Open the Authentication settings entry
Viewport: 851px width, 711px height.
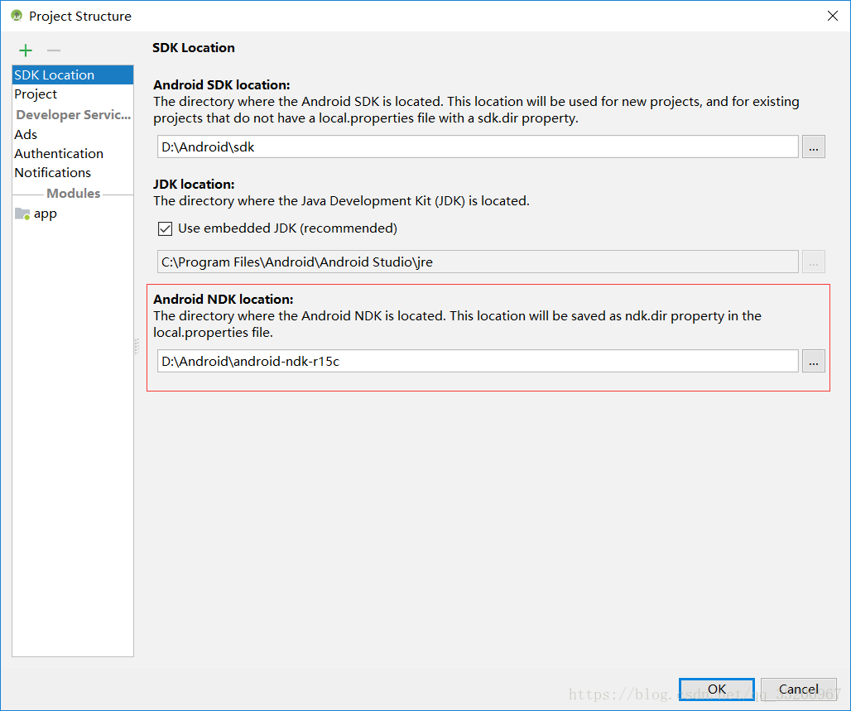pos(59,153)
